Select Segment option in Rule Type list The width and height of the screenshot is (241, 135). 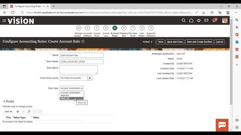(72, 95)
